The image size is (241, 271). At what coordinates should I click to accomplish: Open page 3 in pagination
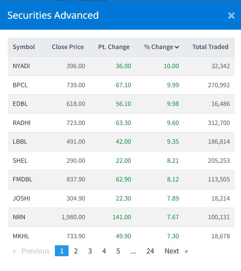(90, 251)
